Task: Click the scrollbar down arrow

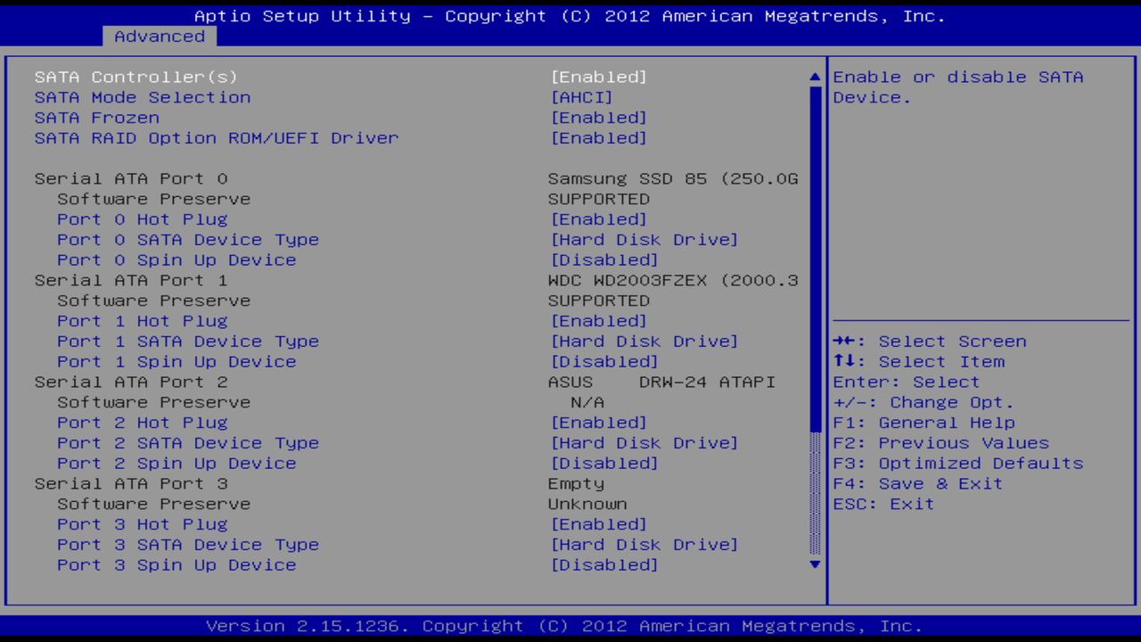Action: [812, 564]
